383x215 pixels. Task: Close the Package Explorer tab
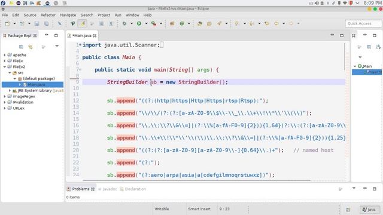pos(35,36)
